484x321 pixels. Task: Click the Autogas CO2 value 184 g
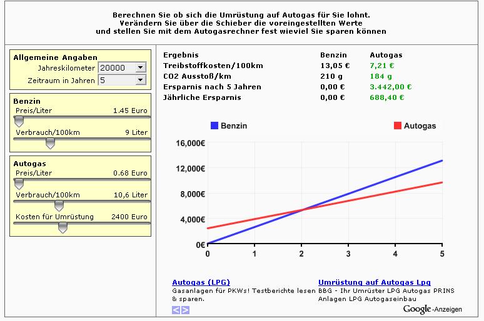click(380, 76)
